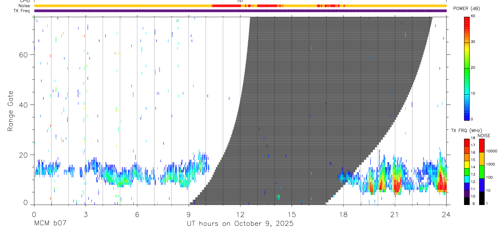The height and width of the screenshot is (232, 502).
Task: Click x-axis tick label '12'
Action: tap(240, 214)
